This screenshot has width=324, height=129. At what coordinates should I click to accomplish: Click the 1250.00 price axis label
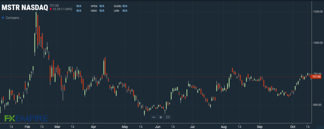point(318,12)
